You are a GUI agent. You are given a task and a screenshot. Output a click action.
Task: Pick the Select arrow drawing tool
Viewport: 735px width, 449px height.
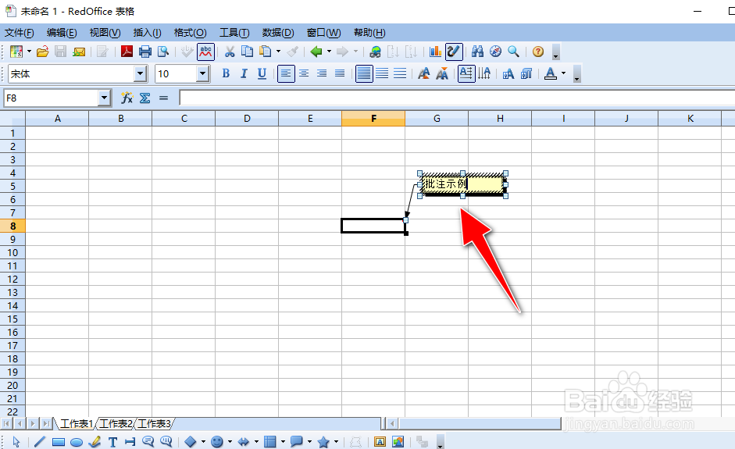[x=16, y=441]
